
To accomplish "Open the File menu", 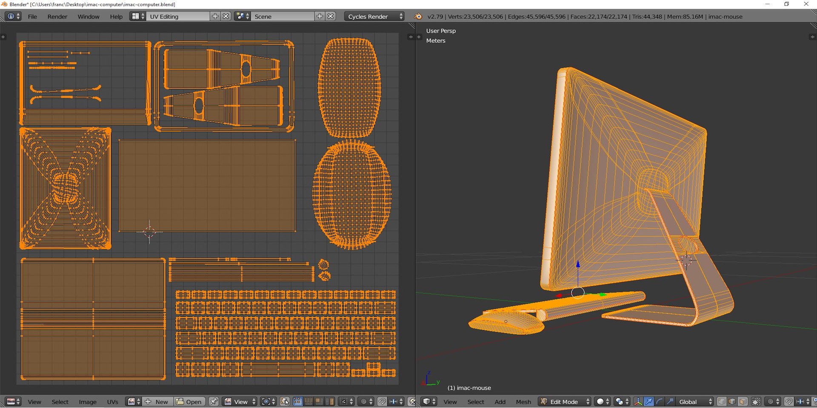I will point(32,17).
